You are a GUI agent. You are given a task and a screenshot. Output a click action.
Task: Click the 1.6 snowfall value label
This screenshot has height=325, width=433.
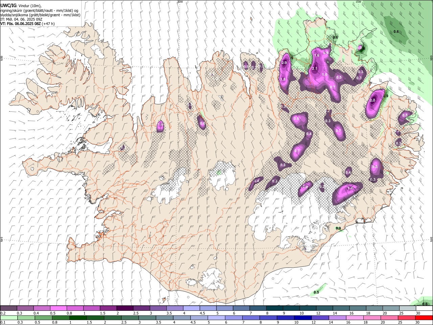click(317, 56)
